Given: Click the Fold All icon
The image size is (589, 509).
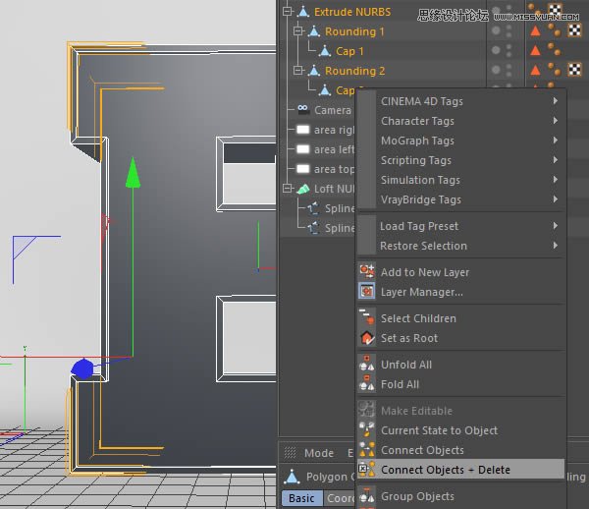Looking at the screenshot, I should tap(366, 384).
